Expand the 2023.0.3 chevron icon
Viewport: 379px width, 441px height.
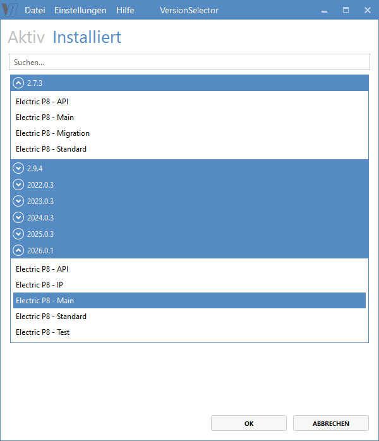18,202
